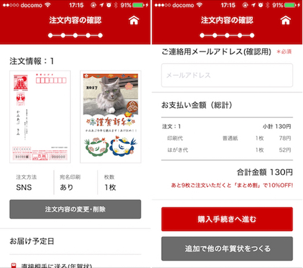Select first progress step dot on left screen

click(x=50, y=35)
